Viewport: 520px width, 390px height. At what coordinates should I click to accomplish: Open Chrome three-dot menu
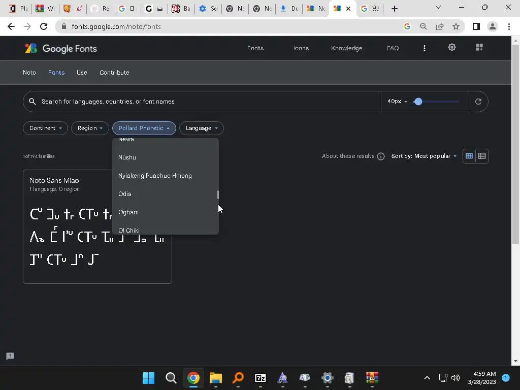pyautogui.click(x=509, y=26)
